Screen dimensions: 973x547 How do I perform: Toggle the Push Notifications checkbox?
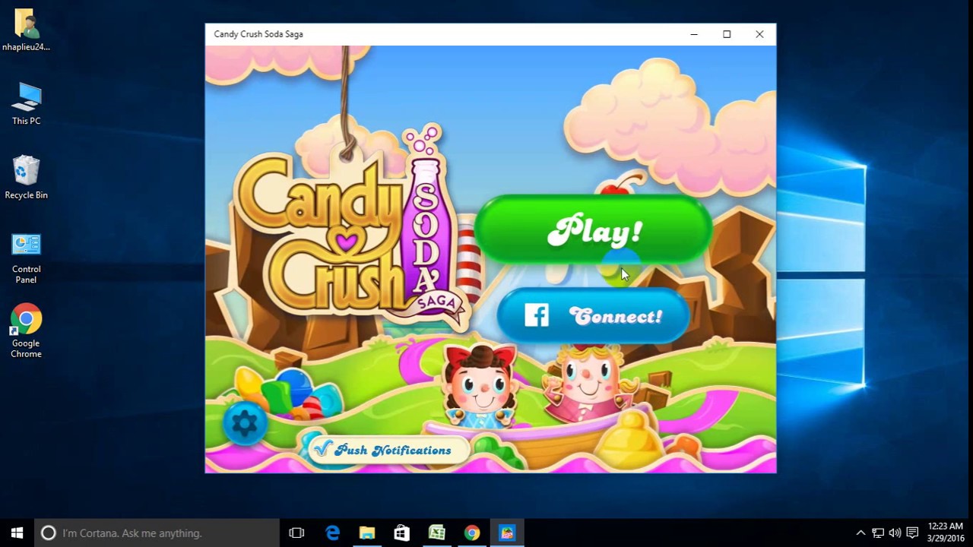point(324,450)
